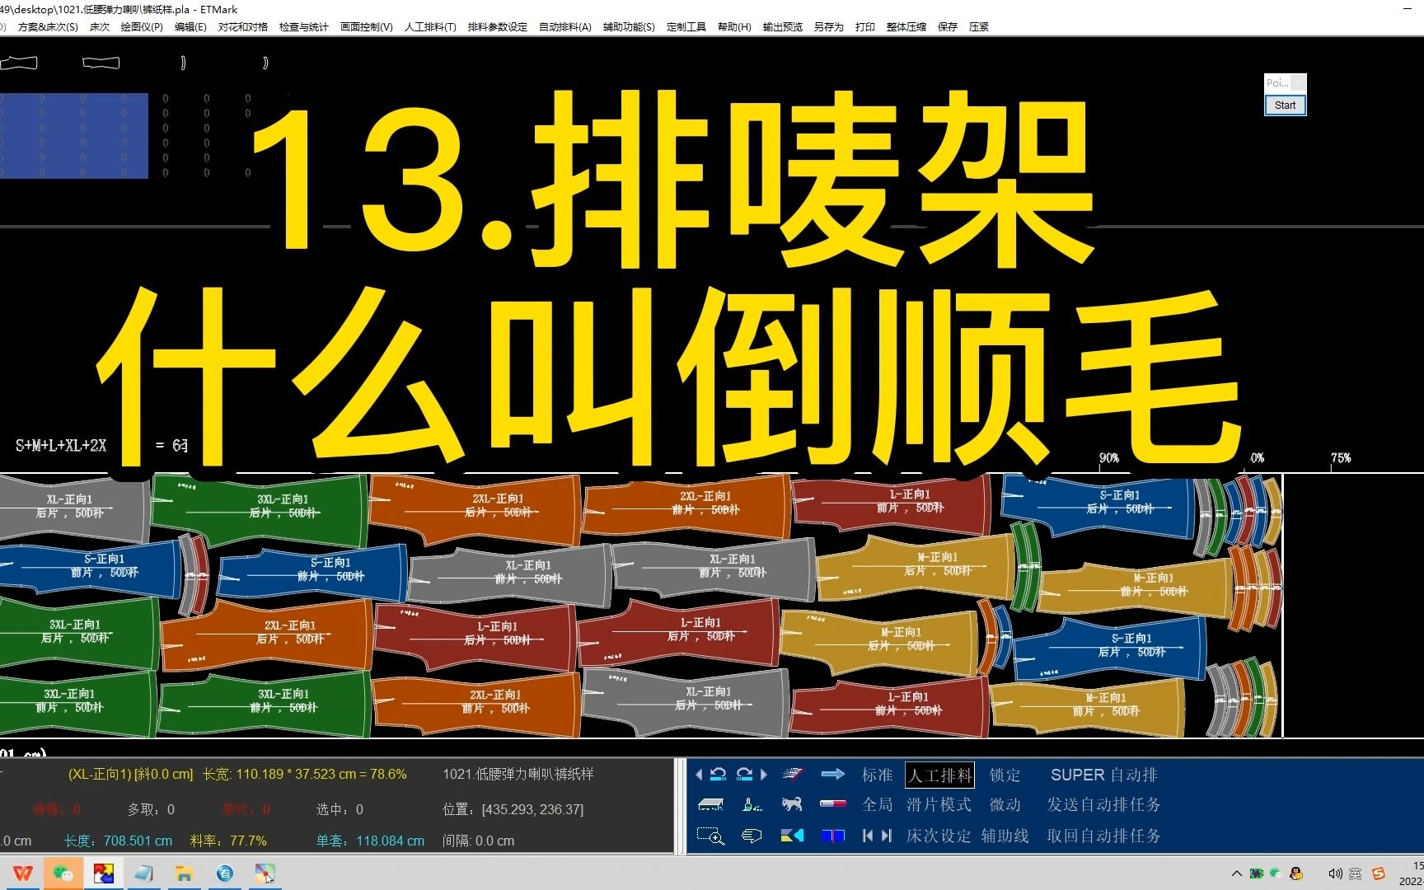
Task: Click the small left triangle beside undo
Action: pyautogui.click(x=699, y=775)
